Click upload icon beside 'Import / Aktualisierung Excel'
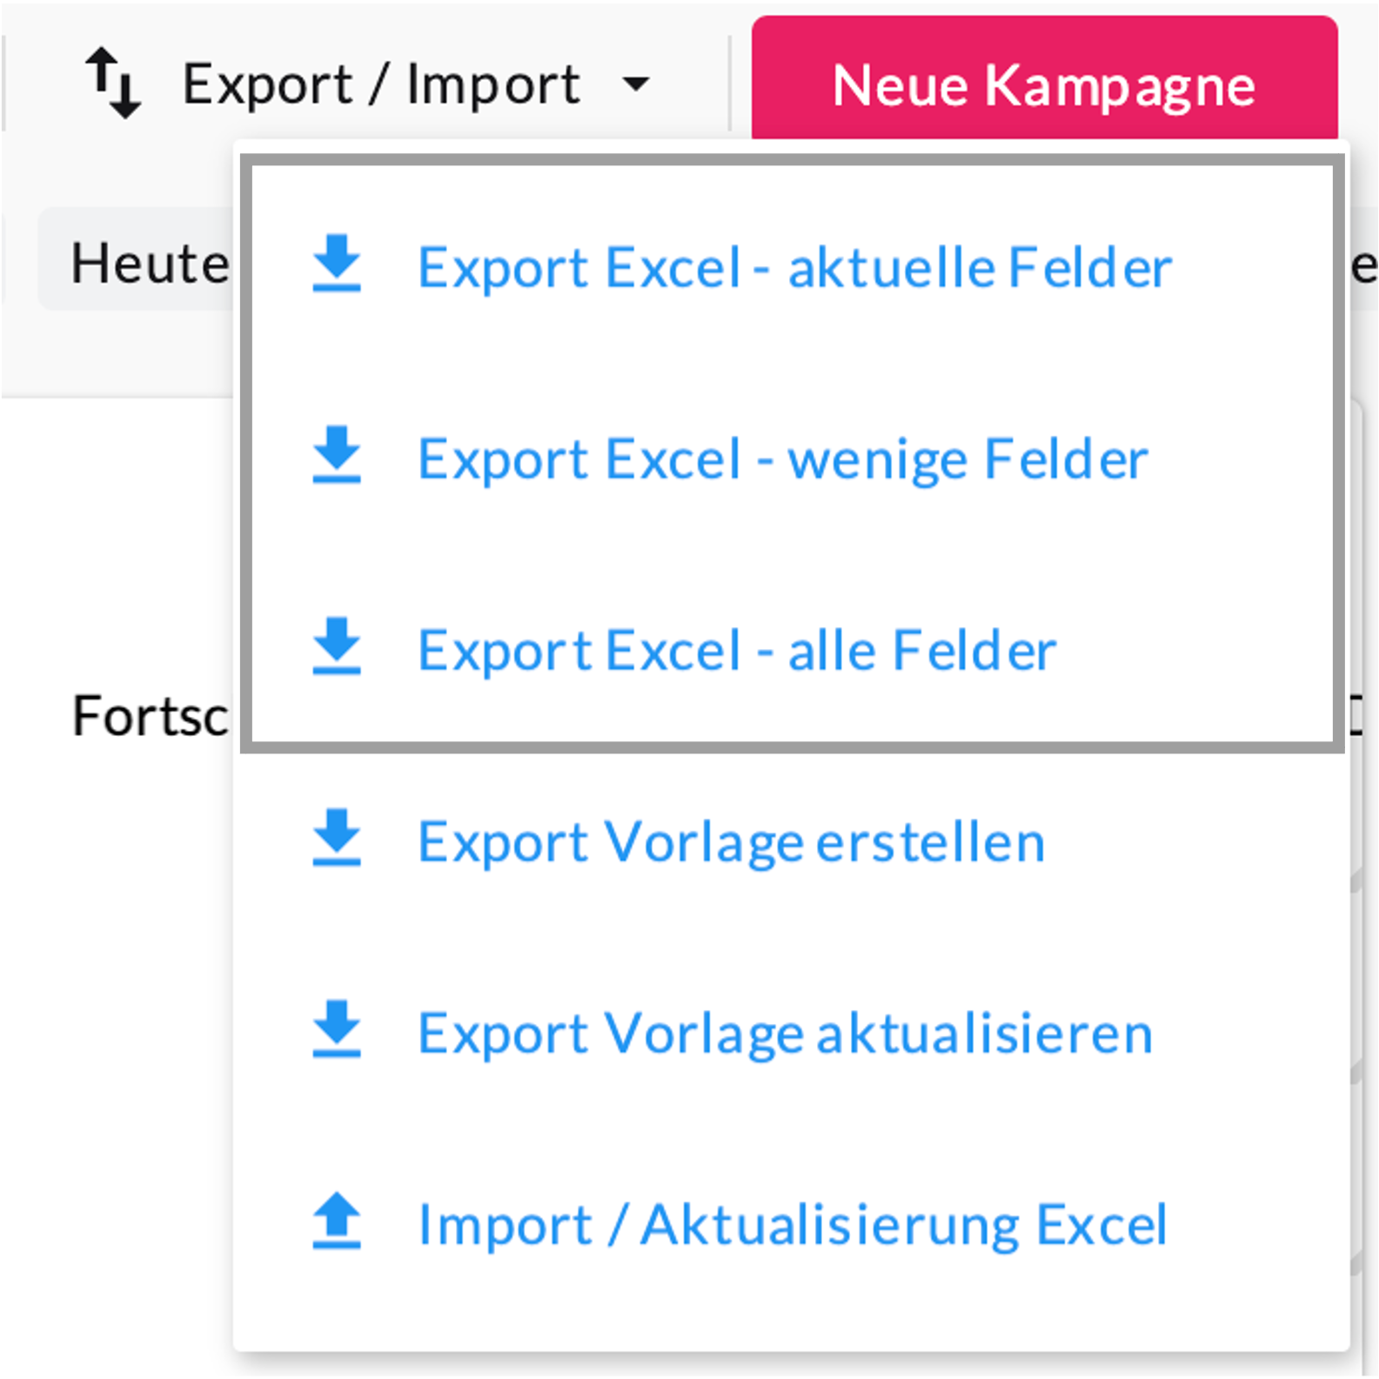This screenshot has height=1379, width=1379. pos(337,1222)
